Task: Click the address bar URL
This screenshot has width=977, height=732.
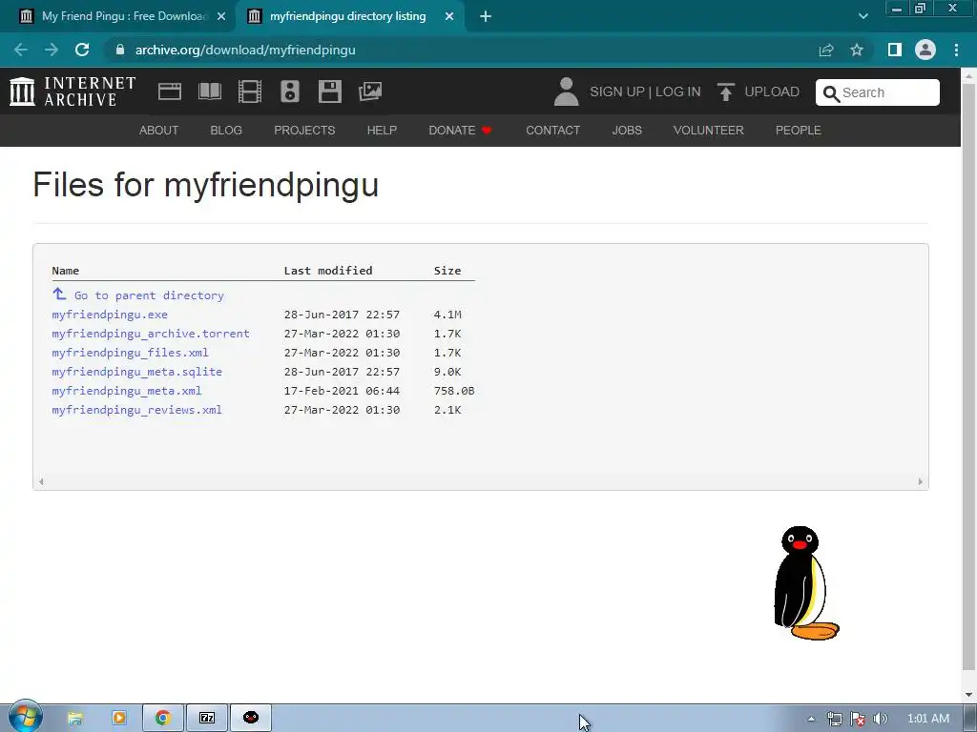Action: point(245,50)
